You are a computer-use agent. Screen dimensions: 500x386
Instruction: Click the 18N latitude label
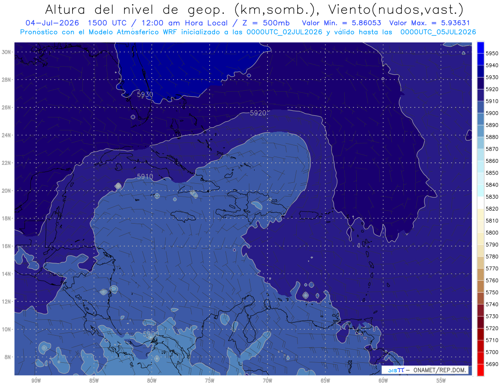pos(7,218)
